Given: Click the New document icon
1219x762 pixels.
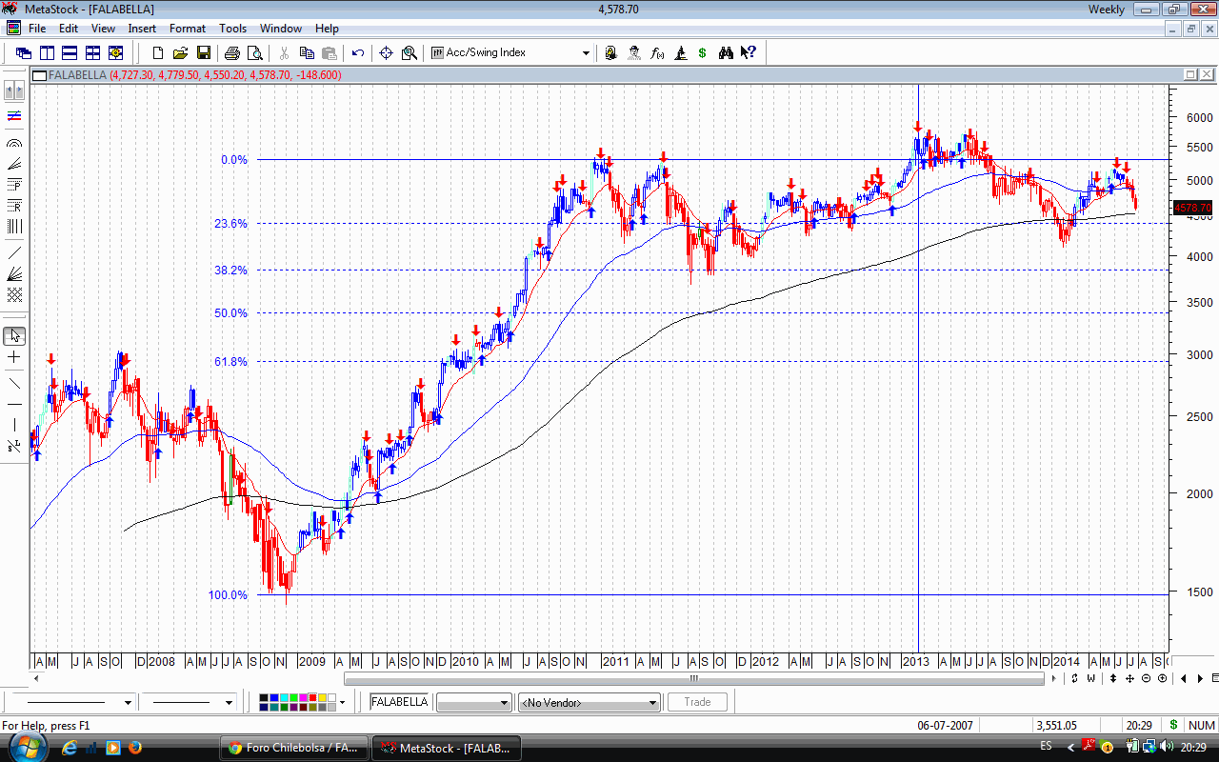Looking at the screenshot, I should (x=158, y=52).
